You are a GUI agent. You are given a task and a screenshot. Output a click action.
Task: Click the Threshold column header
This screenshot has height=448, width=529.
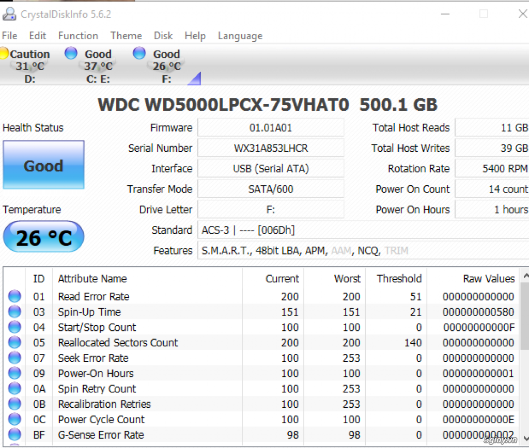point(396,278)
